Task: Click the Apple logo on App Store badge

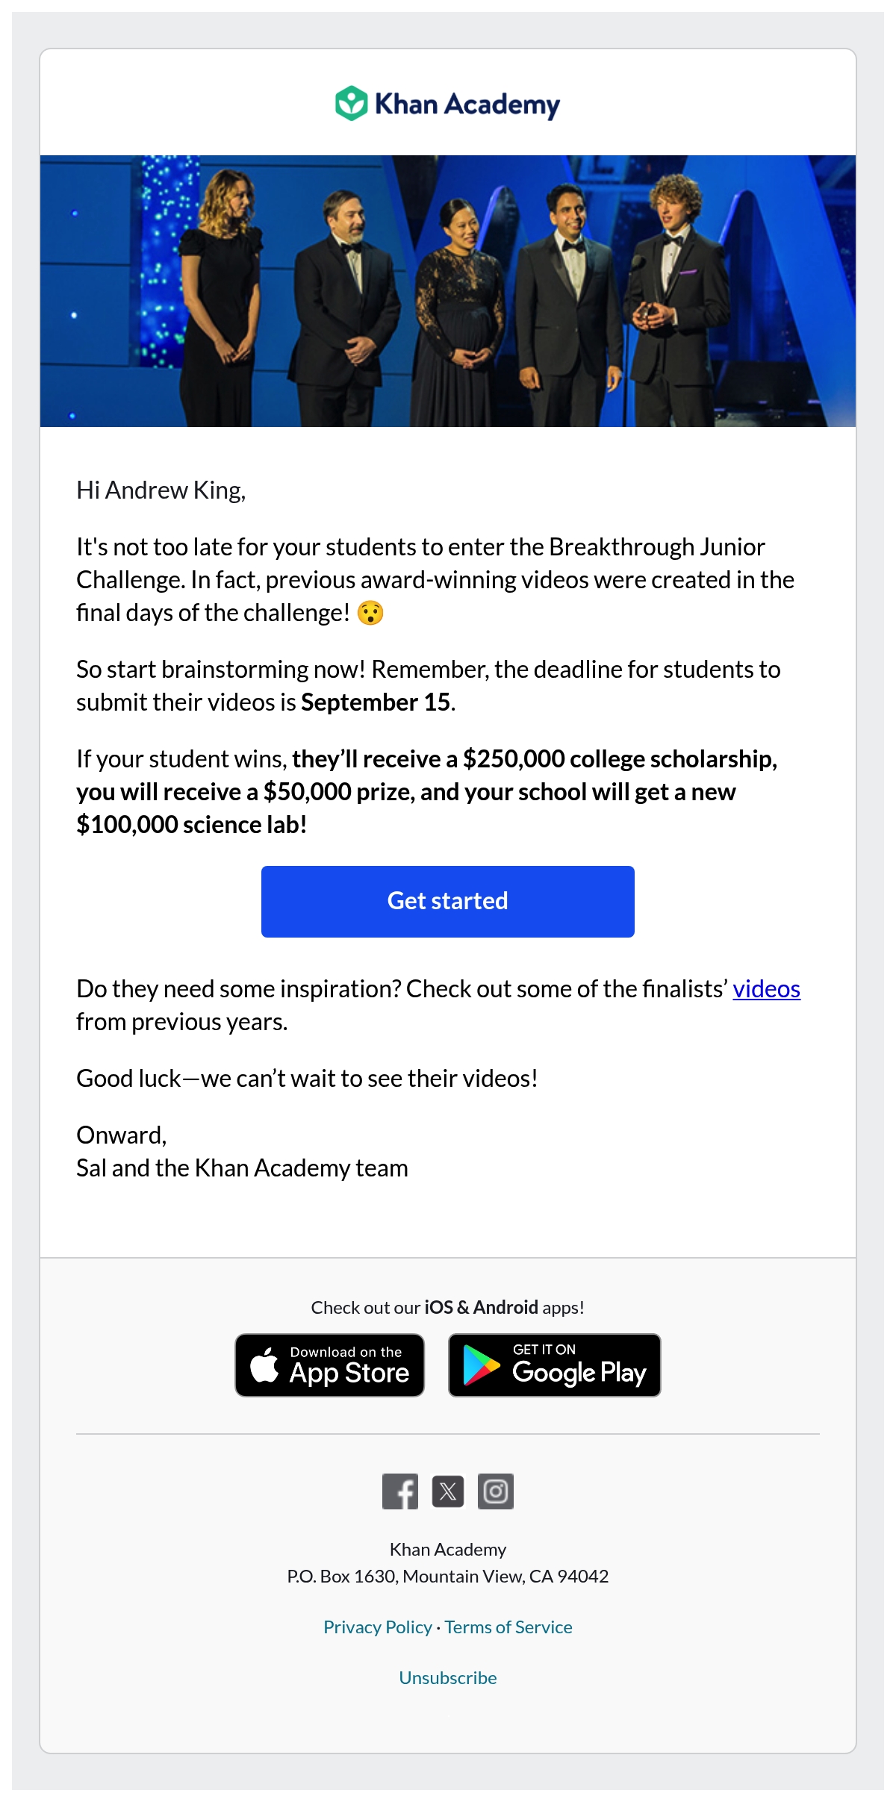Action: pos(264,1365)
